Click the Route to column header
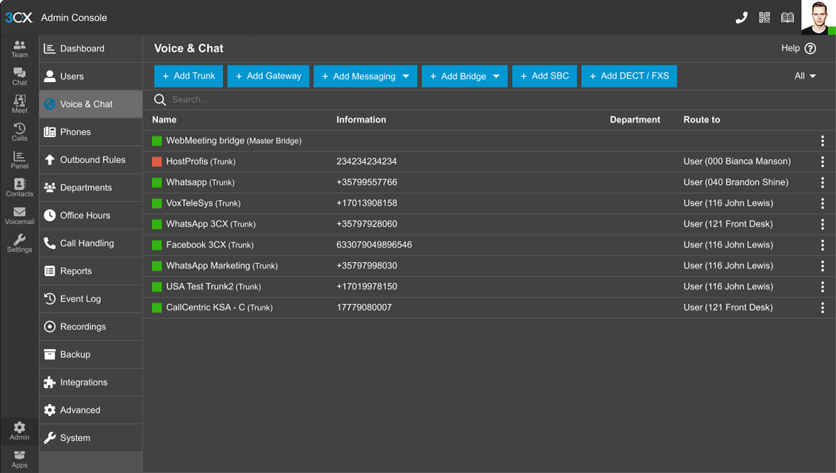Screen dimensions: 836x473 pyautogui.click(x=702, y=120)
